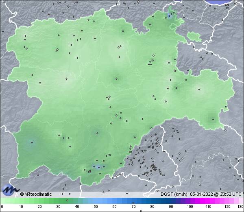The width and height of the screenshot is (244, 212).
Task: Click the station marker on the southeastern dark green spot
Action: 213,119
